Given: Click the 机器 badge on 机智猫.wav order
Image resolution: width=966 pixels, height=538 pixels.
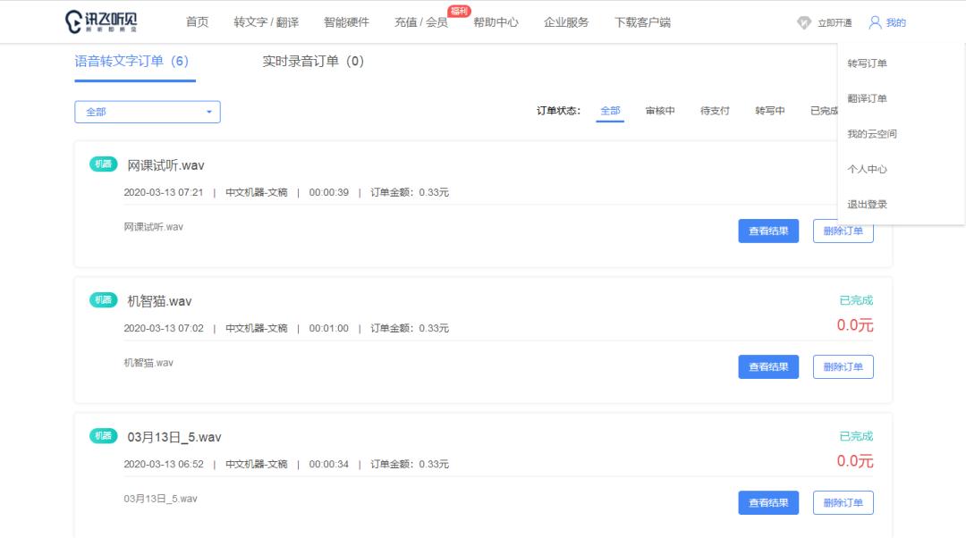Looking at the screenshot, I should click(x=103, y=300).
